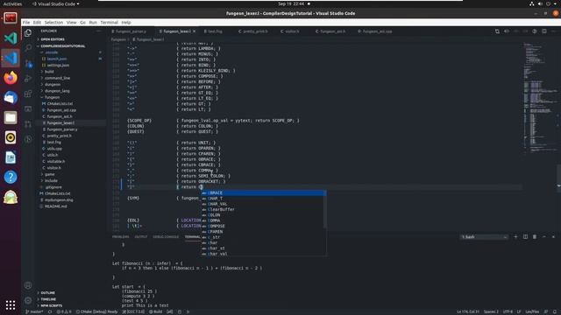Open the Extensions view
Viewport: 561px width, 315px height.
(x=28, y=94)
